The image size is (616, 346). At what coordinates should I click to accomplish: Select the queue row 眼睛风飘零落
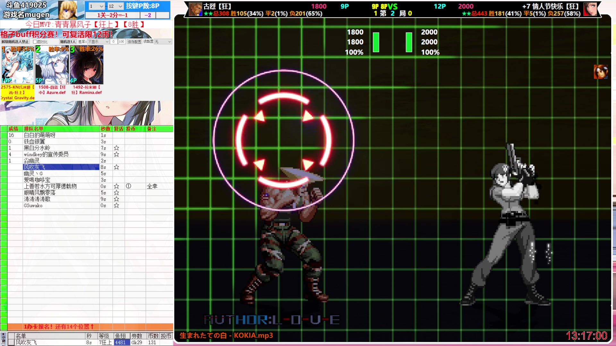87,193
